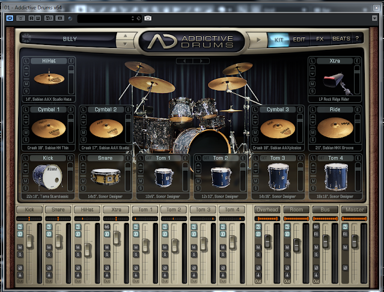Click the Kick channel volume fader

[x=29, y=241]
